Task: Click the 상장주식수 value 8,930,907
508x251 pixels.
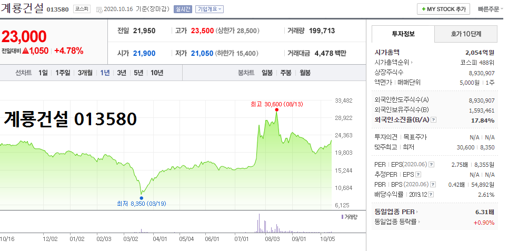Action: pyautogui.click(x=482, y=73)
